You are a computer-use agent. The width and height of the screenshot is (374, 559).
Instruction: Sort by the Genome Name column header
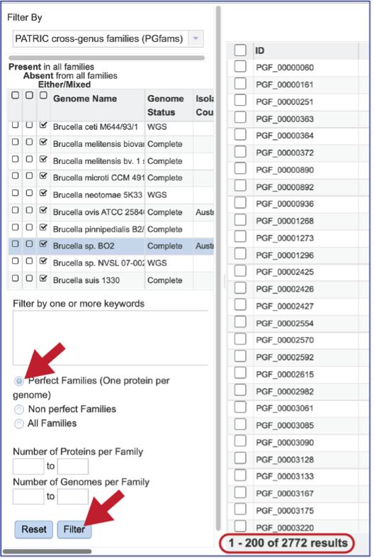click(85, 99)
